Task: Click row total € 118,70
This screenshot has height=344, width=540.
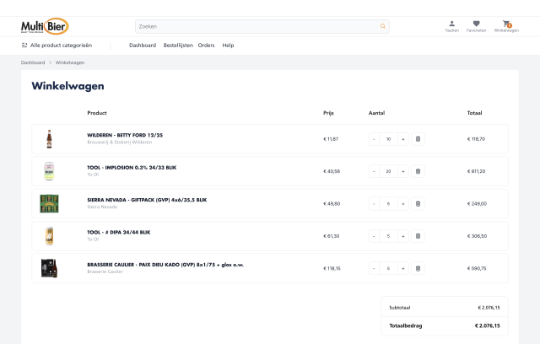Action: pyautogui.click(x=476, y=139)
